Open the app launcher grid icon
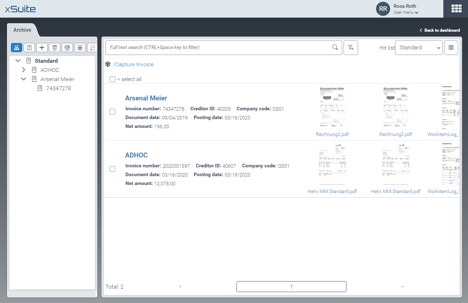 [456, 9]
